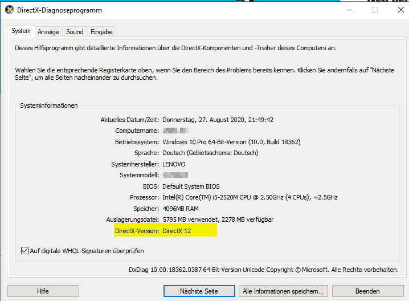Click the Systemmodell label
The height and width of the screenshot is (301, 409).
click(140, 175)
